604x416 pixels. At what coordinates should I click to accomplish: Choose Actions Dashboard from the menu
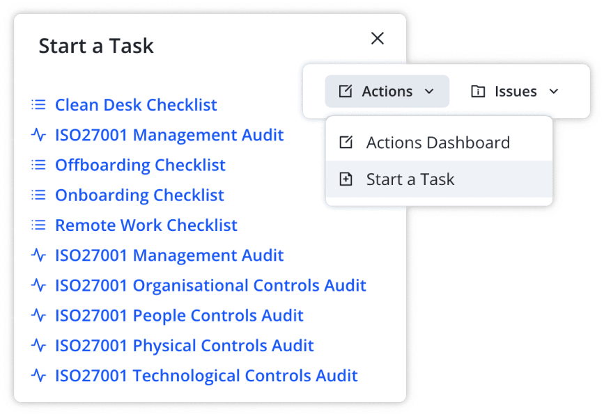point(437,143)
